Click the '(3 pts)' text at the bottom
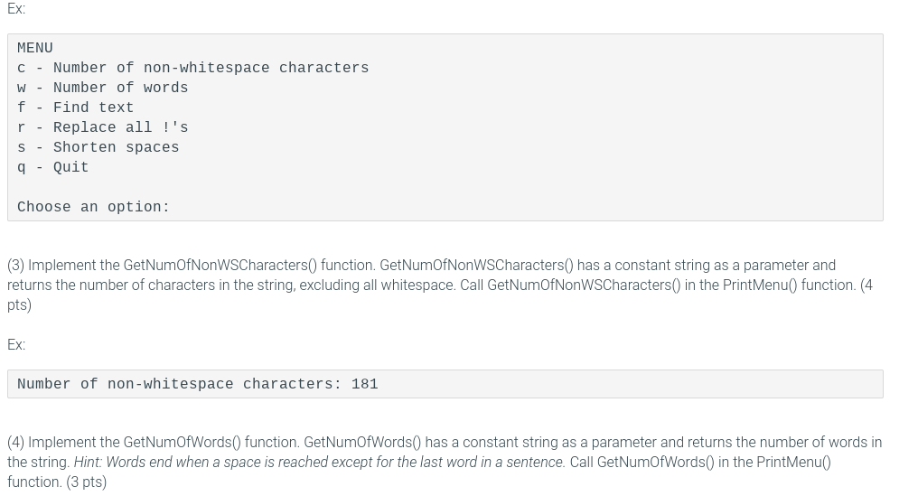 point(86,482)
